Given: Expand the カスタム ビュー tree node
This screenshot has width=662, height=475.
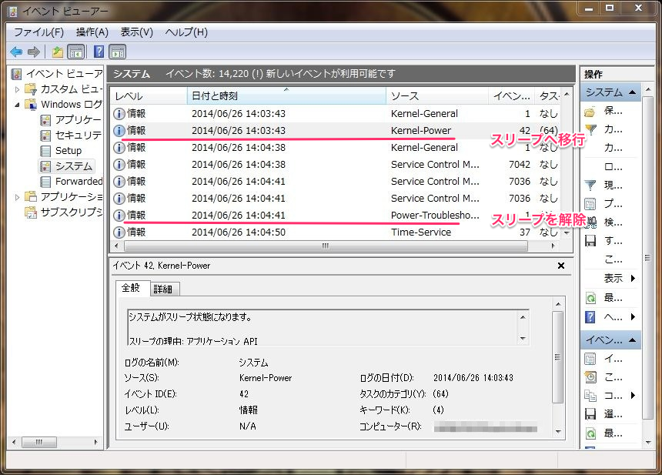Looking at the screenshot, I should (x=17, y=89).
